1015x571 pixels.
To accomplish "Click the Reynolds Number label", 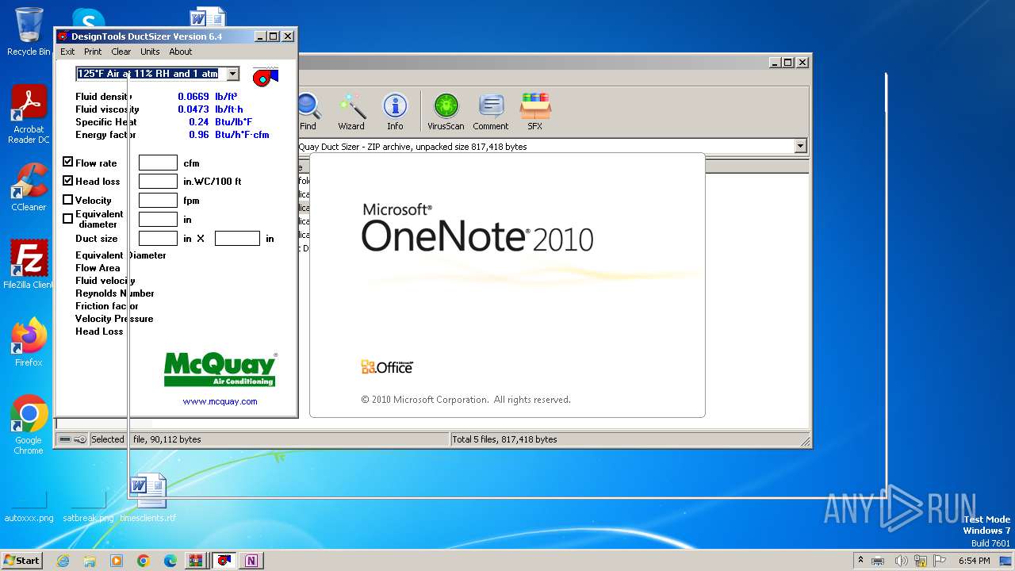I will click(x=115, y=293).
